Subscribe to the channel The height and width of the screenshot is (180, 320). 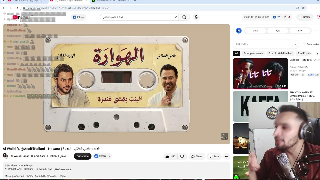click(x=83, y=156)
